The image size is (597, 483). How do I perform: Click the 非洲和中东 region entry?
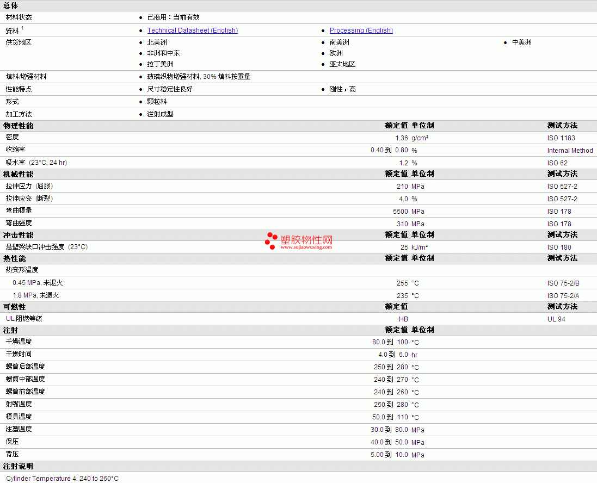click(x=163, y=53)
